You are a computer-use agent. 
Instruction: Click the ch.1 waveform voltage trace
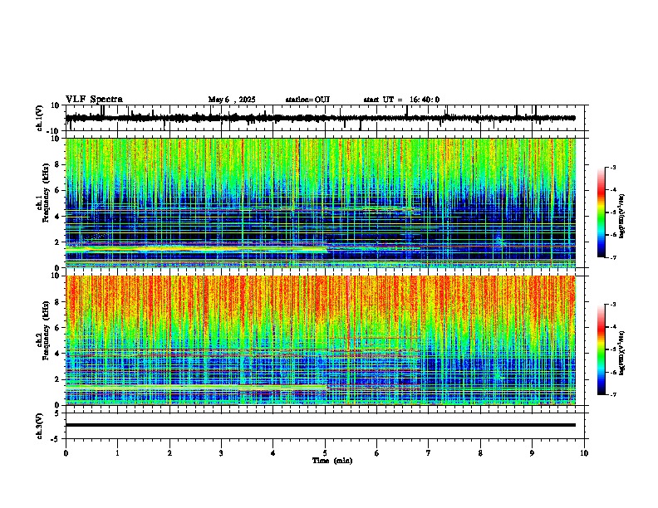321,118
